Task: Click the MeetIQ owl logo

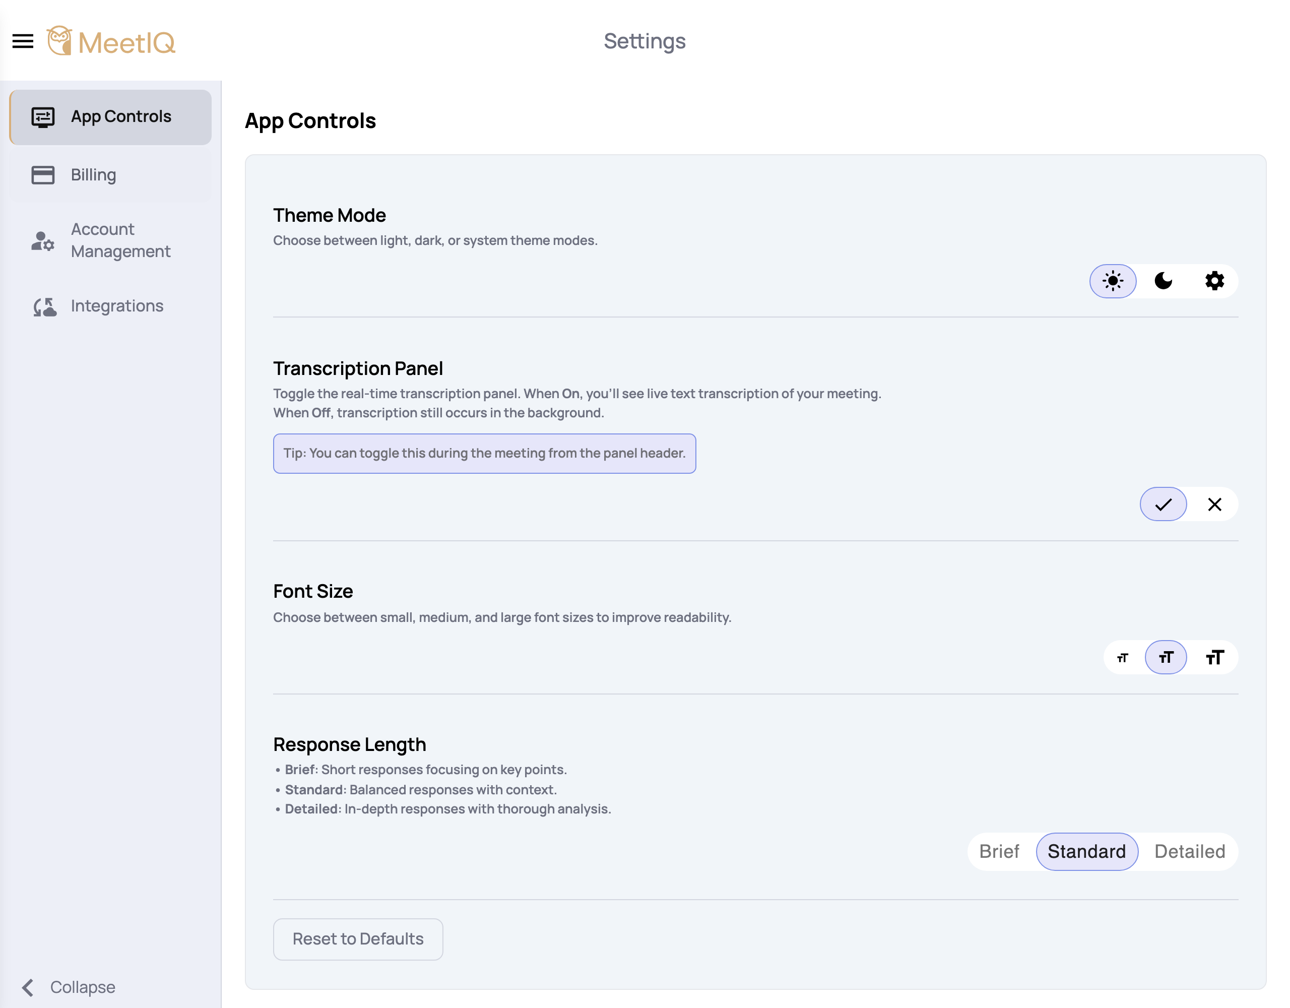Action: pos(59,41)
